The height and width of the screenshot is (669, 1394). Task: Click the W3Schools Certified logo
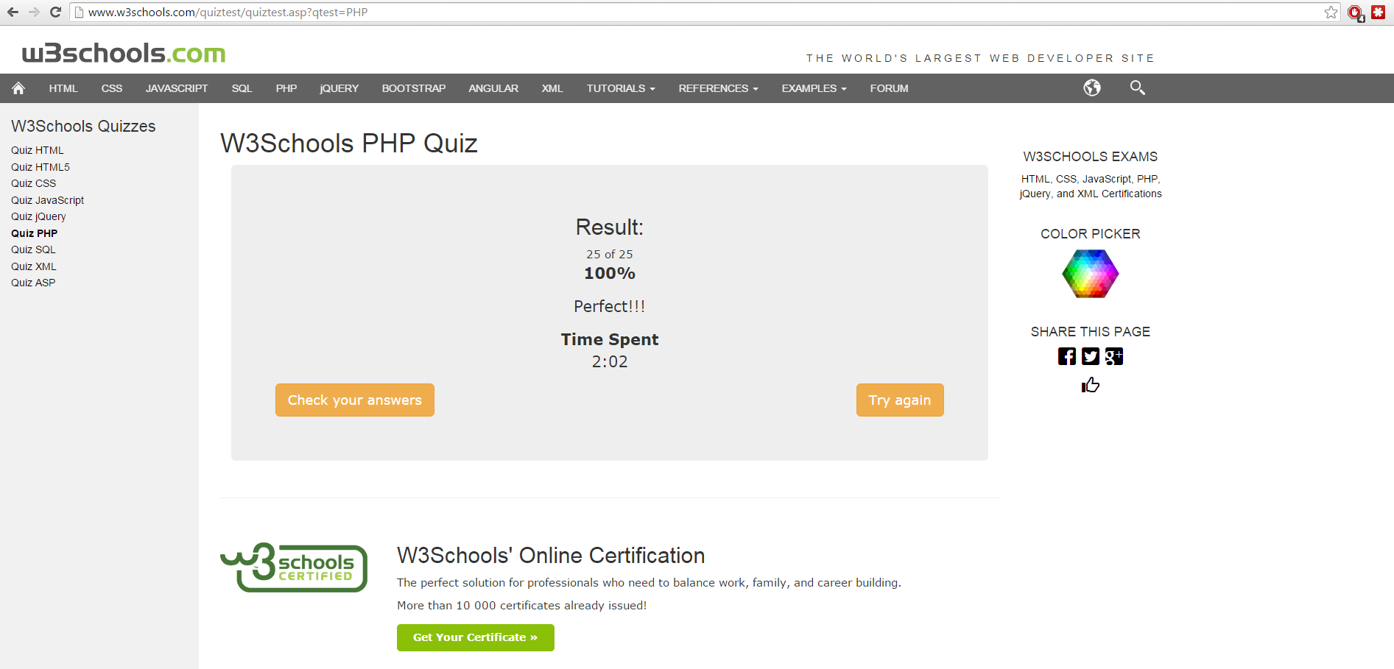coord(294,567)
